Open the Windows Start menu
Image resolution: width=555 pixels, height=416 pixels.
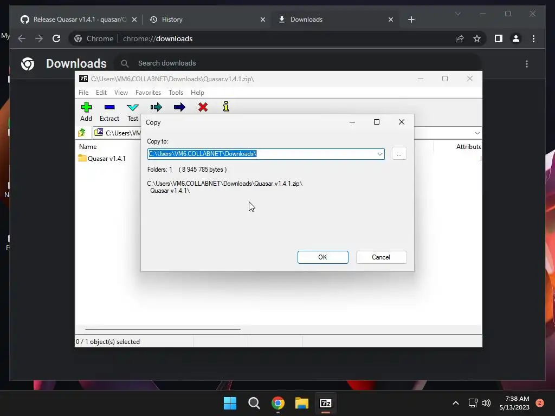[230, 403]
